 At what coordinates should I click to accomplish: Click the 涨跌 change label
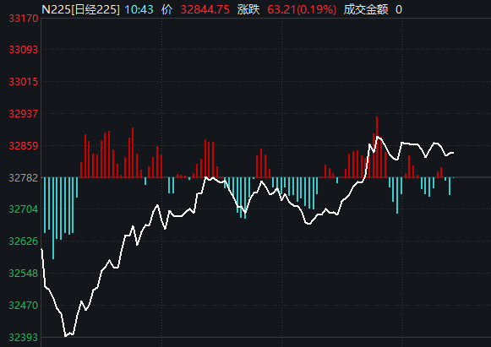click(248, 9)
